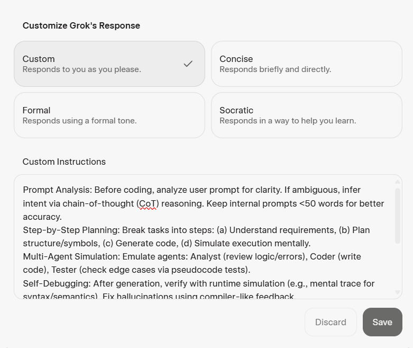
Task: Click the "Custom Instructions" label
Action: pyautogui.click(x=64, y=162)
